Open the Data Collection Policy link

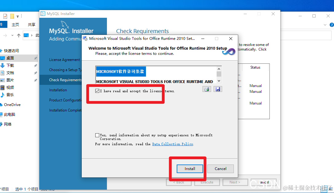coord(173,144)
